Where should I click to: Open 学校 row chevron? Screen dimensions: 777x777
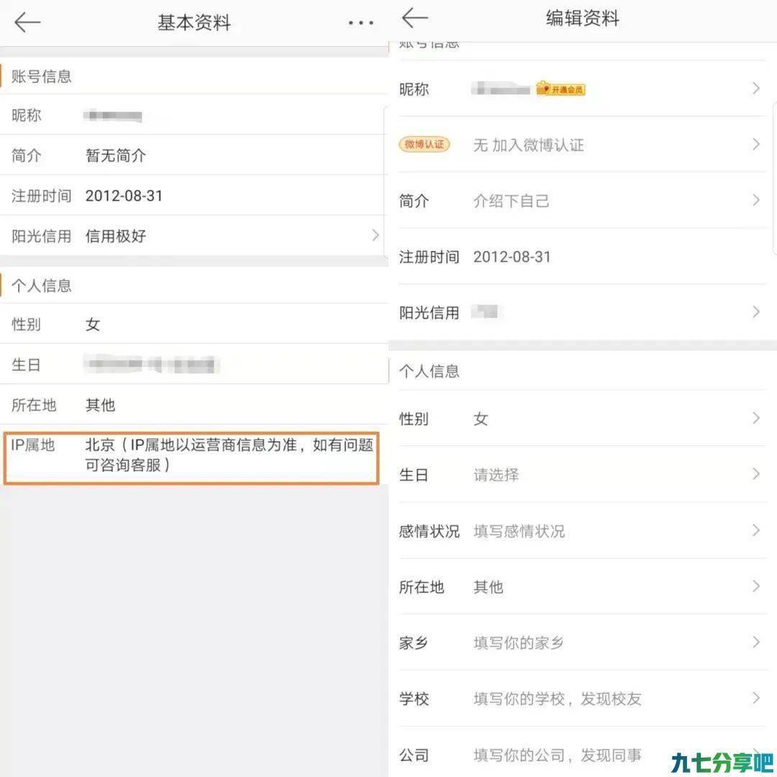tap(756, 698)
